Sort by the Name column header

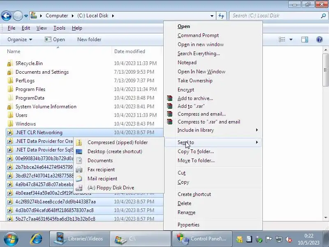14,51
